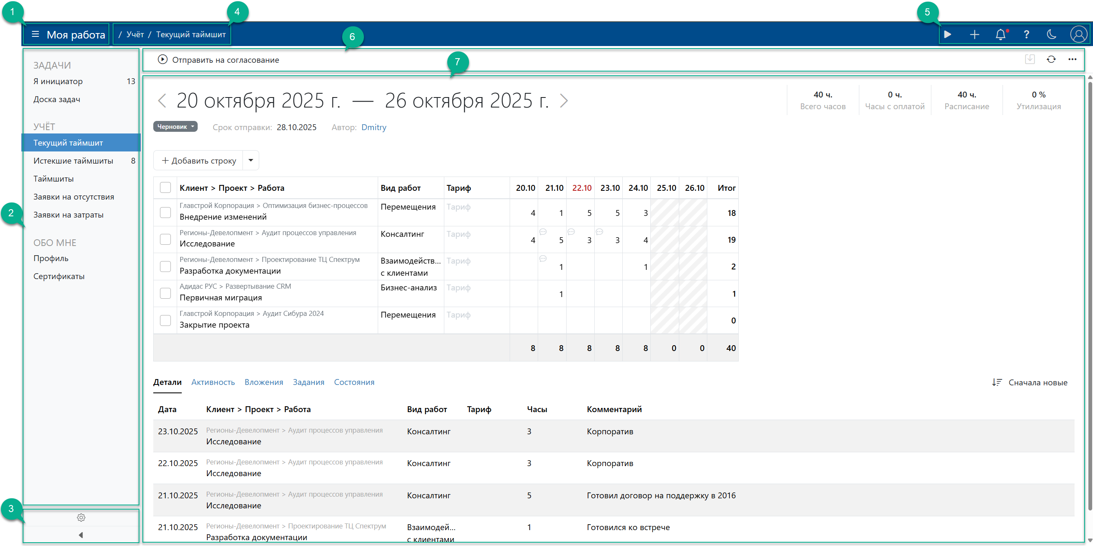Click the refresh icon in toolbar
Viewport: 1093px width, 546px height.
[1051, 59]
